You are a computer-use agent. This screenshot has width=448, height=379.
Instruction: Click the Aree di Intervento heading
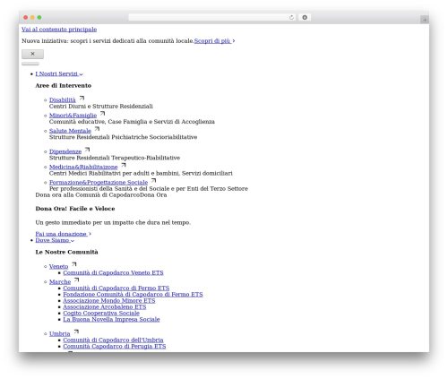(x=64, y=86)
